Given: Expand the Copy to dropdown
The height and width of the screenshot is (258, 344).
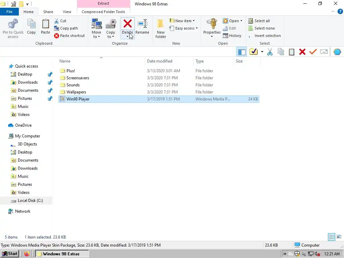Looking at the screenshot, I should point(113,37).
